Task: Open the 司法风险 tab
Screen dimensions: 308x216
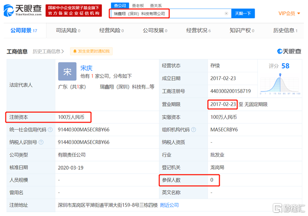Action: click(68, 31)
